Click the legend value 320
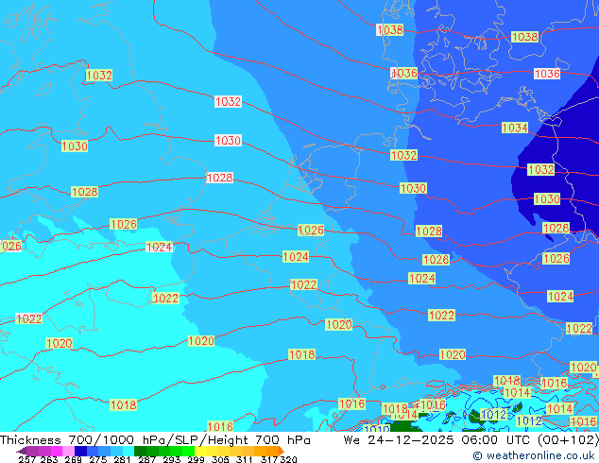This screenshot has width=599, height=463. coord(288,459)
